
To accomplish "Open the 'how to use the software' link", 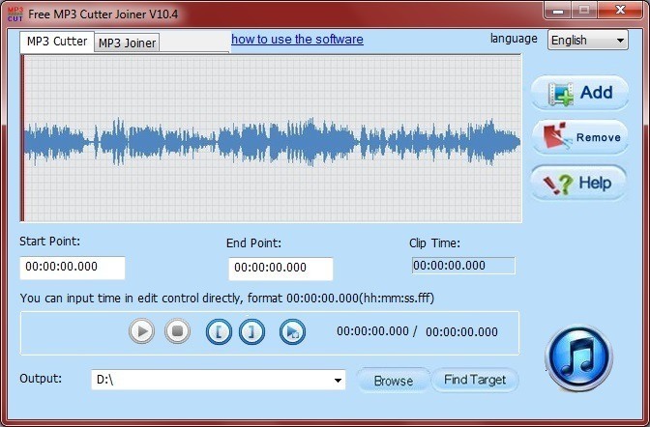I will 297,40.
